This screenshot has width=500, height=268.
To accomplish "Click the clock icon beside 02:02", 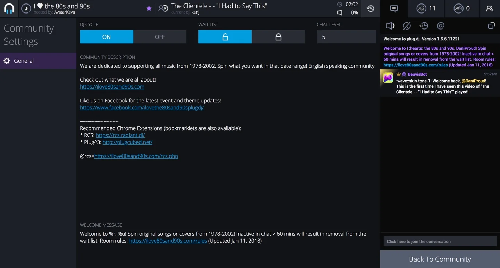I will pyautogui.click(x=340, y=5).
